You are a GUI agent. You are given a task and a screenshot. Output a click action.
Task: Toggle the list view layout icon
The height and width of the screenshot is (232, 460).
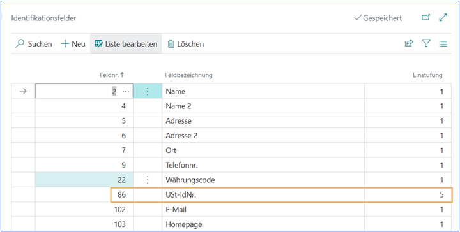point(443,44)
